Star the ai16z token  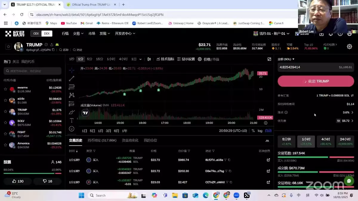[5, 100]
